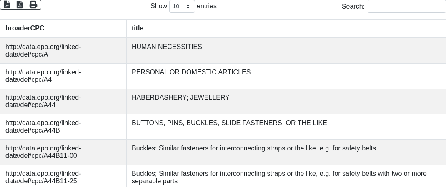
Task: Sort by the title column header
Action: coord(138,28)
